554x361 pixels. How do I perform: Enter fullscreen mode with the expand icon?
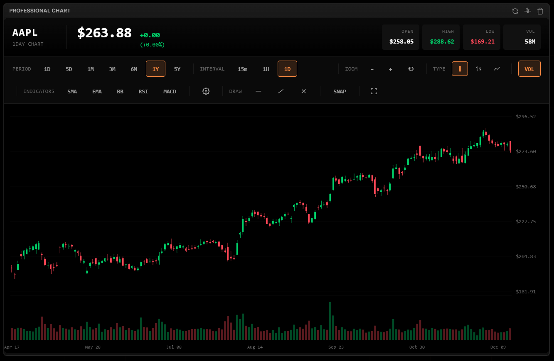click(374, 91)
